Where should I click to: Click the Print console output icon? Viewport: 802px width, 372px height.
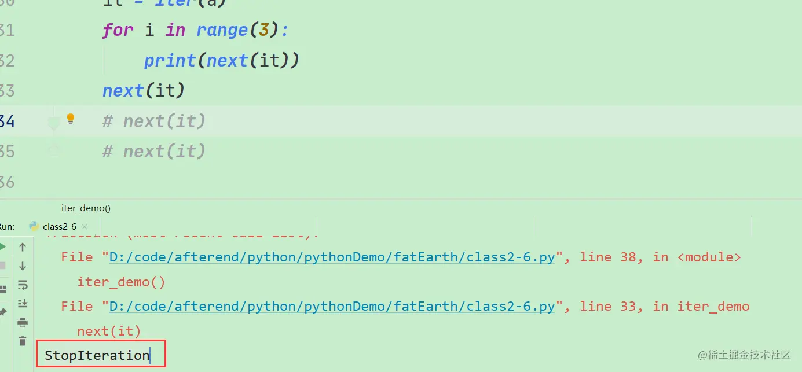pos(23,322)
